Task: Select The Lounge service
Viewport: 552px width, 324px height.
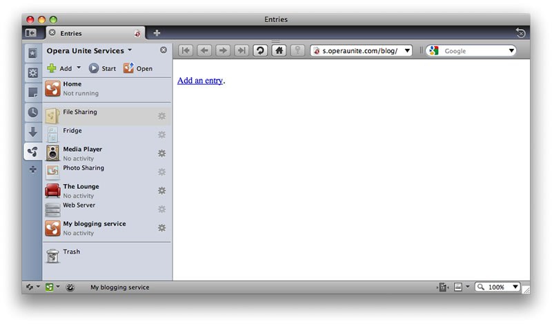Action: 107,190
